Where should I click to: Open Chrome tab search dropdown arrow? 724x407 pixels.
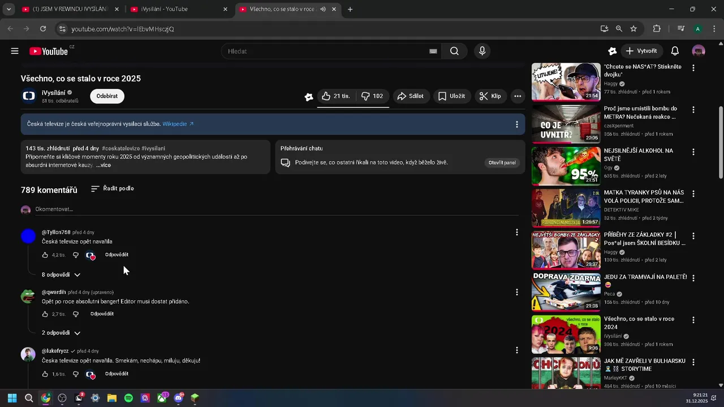click(x=8, y=9)
